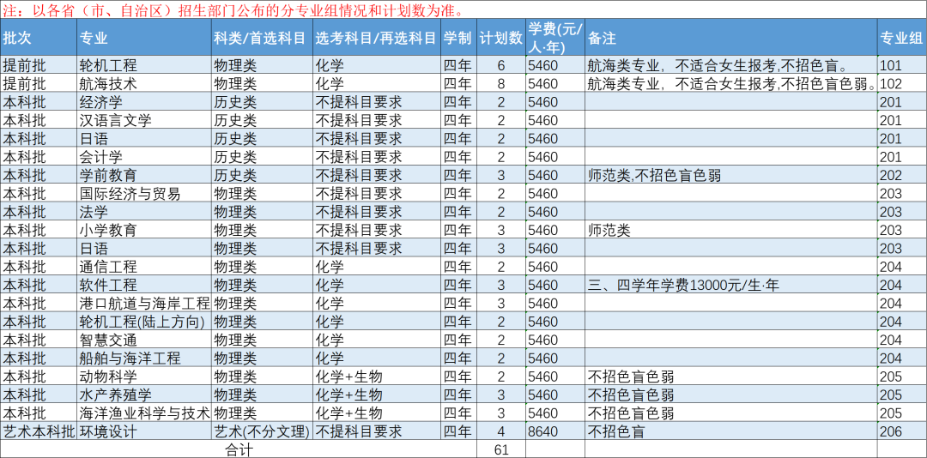Select 化学+生物 in 动物科学 row
Screen dimensions: 927x458
pyautogui.click(x=377, y=377)
